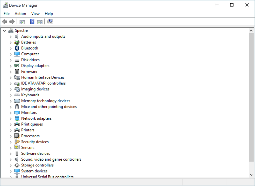Select the Disk drives label
The image size is (255, 186).
[x=30, y=60]
